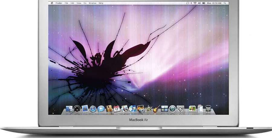Click the clock reading Mon 10:50 AM
The image size is (272, 138).
[x=214, y=3]
